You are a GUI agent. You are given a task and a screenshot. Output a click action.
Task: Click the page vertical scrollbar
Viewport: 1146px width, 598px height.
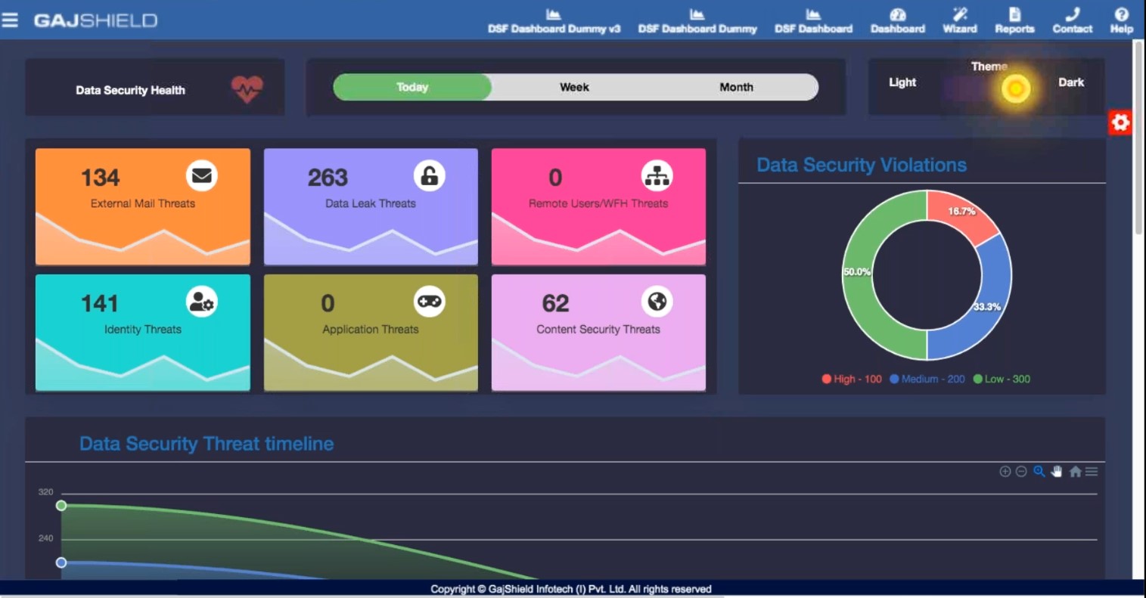pos(1138,138)
